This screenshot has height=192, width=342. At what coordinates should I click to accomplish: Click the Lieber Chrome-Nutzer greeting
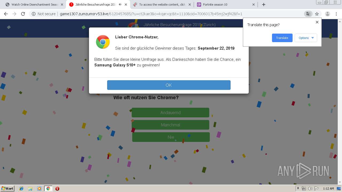tap(137, 37)
